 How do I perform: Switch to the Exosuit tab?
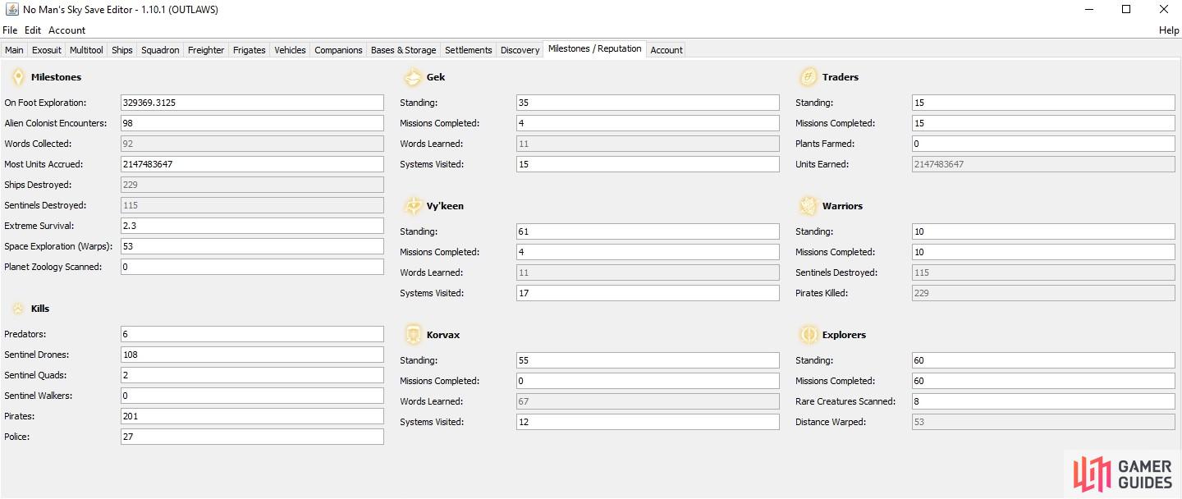click(x=47, y=50)
